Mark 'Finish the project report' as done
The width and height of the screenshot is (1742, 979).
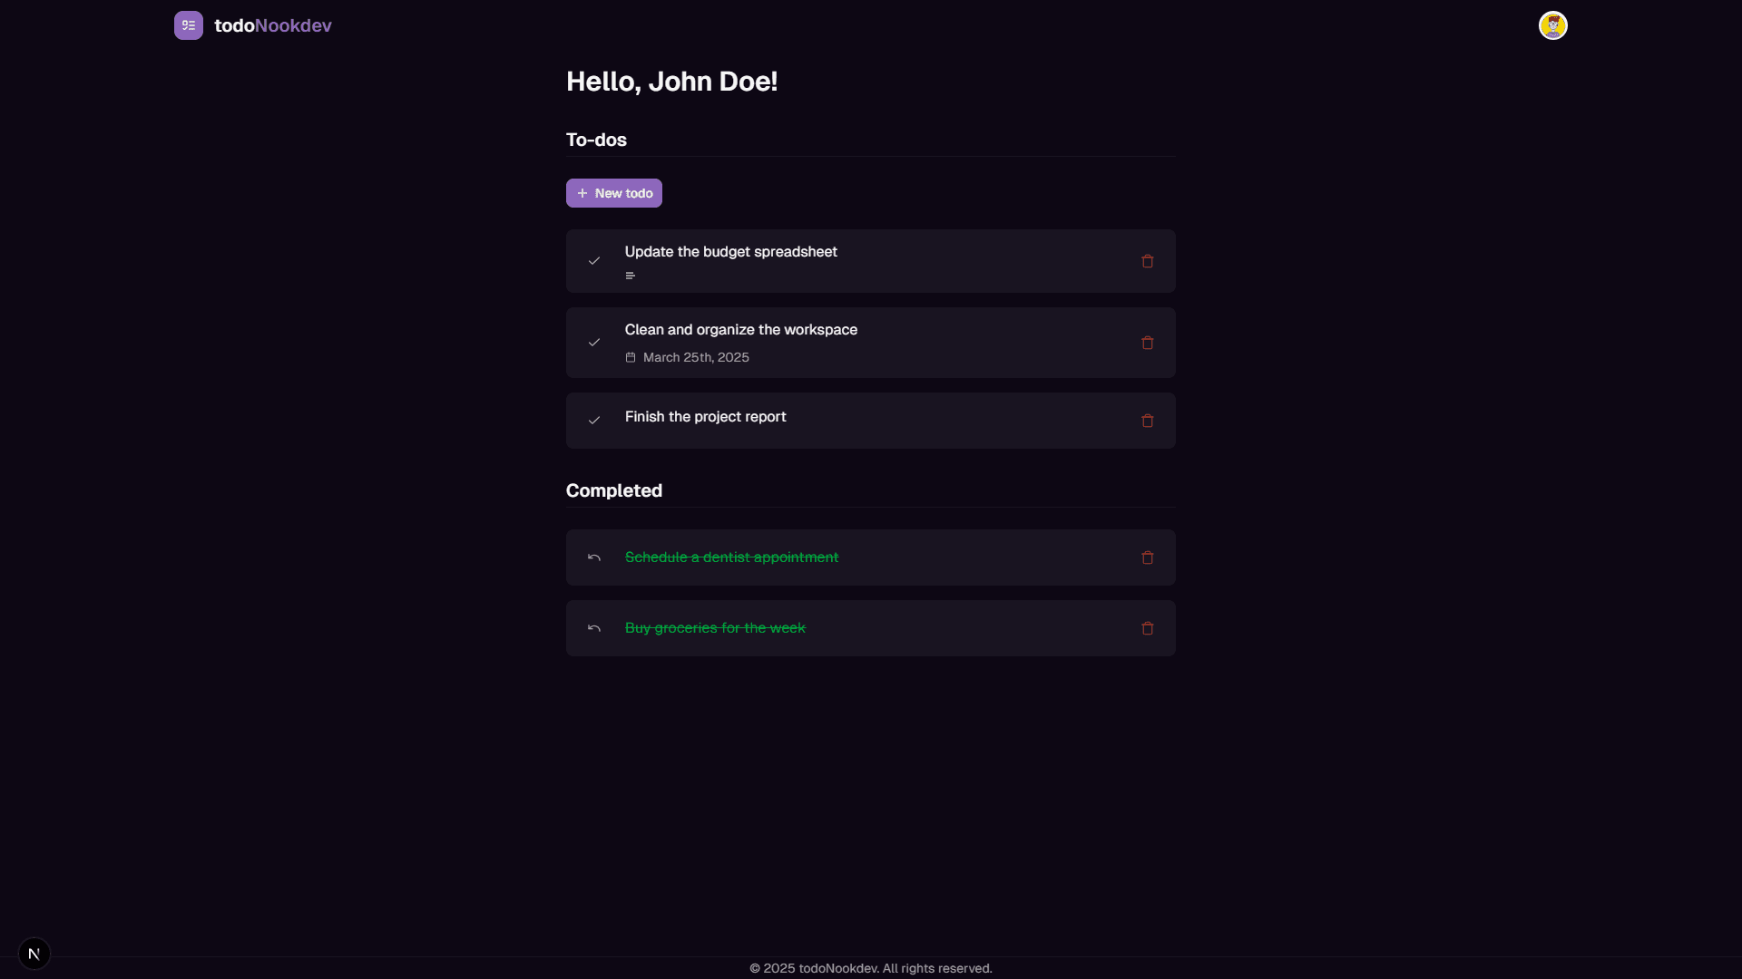593,421
